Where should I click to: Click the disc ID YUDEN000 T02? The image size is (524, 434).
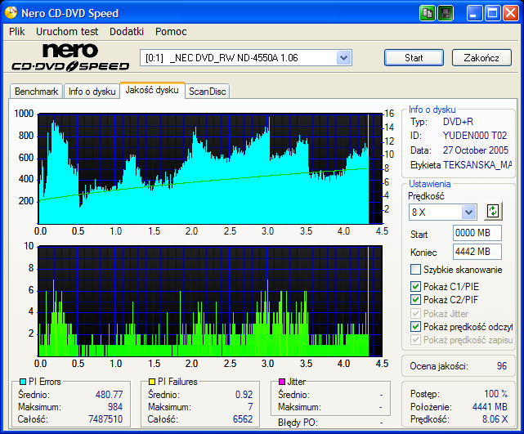[x=474, y=136]
